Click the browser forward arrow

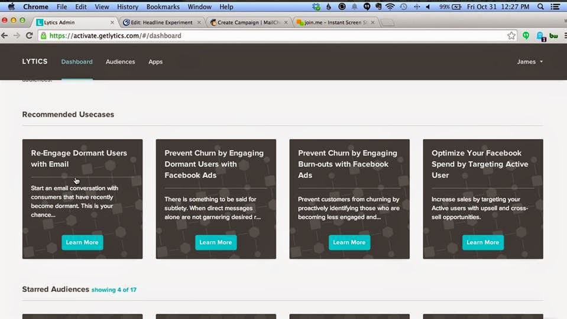17,35
